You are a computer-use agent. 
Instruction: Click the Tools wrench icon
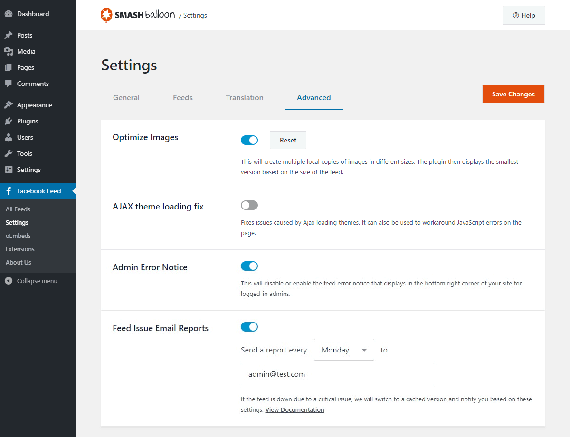(x=9, y=153)
